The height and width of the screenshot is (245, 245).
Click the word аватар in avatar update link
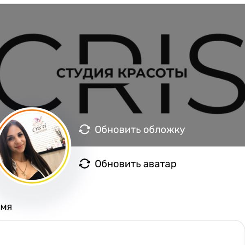[x=160, y=164]
